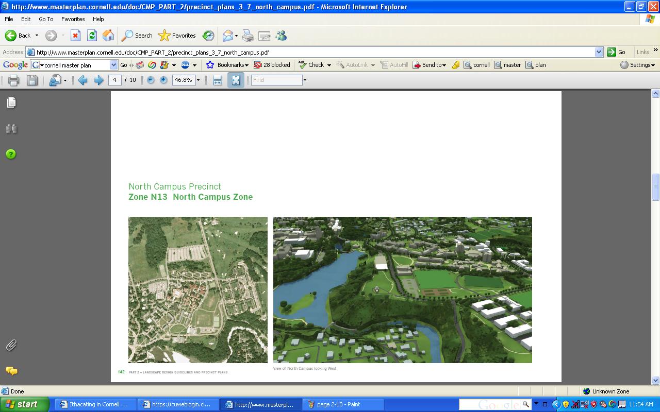The width and height of the screenshot is (660, 412).
Task: Open the Pages panel in the sidebar
Action: [x=11, y=102]
